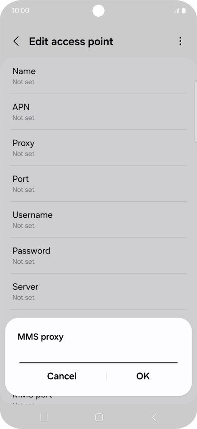Tap the battery icon in status bar
Viewport: 197px width, 429px height.
[x=183, y=11]
